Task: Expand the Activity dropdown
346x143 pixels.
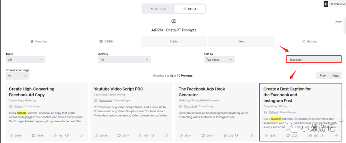Action: (x=124, y=60)
